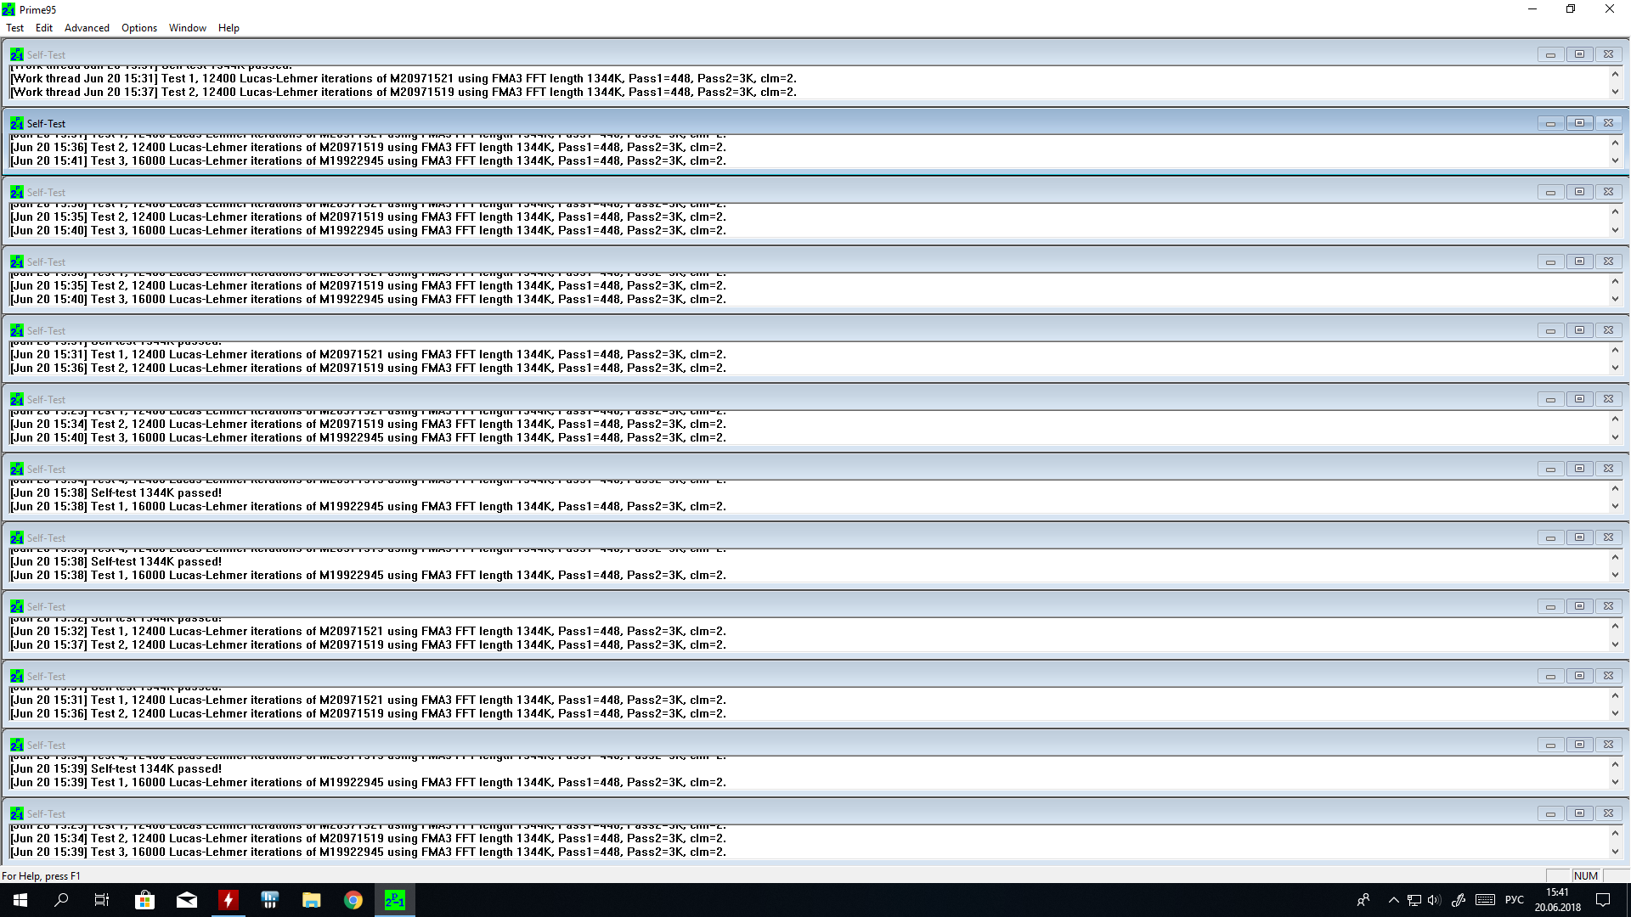Screen dimensions: 1631x917
Task: Open File Explorer from the taskbar
Action: click(x=312, y=900)
